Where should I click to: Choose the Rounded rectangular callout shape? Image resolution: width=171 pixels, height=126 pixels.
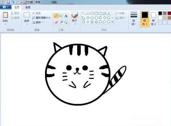tap(101, 22)
